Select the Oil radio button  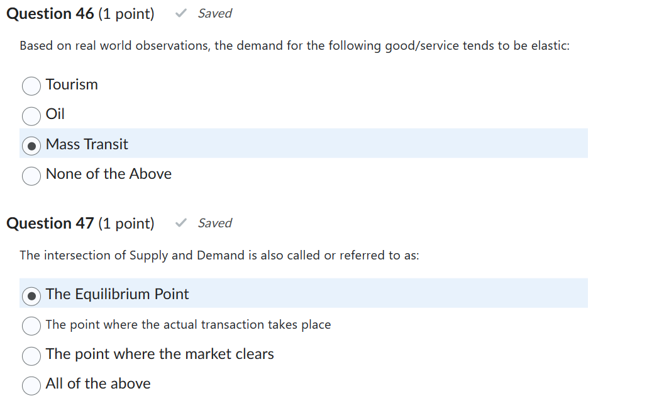pos(31,116)
